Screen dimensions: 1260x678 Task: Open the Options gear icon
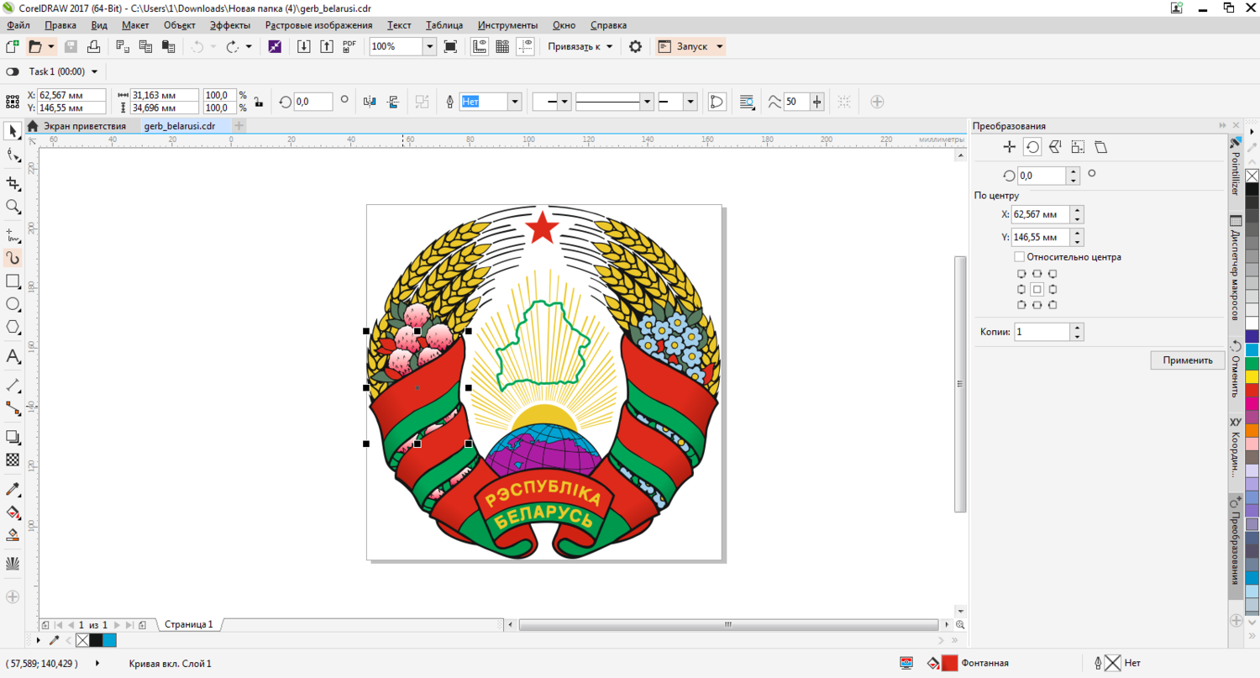[x=635, y=46]
